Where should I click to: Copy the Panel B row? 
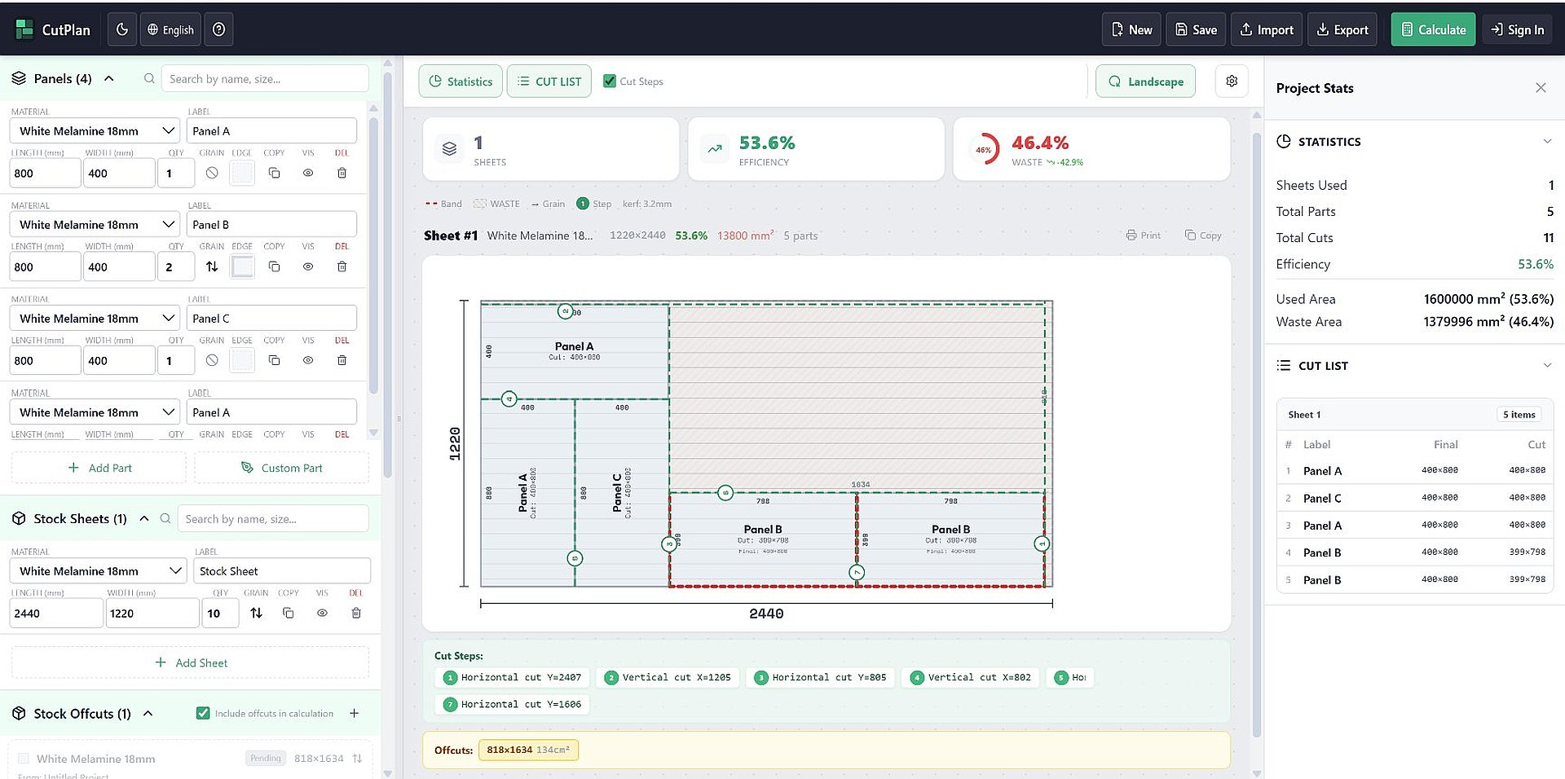coord(274,266)
